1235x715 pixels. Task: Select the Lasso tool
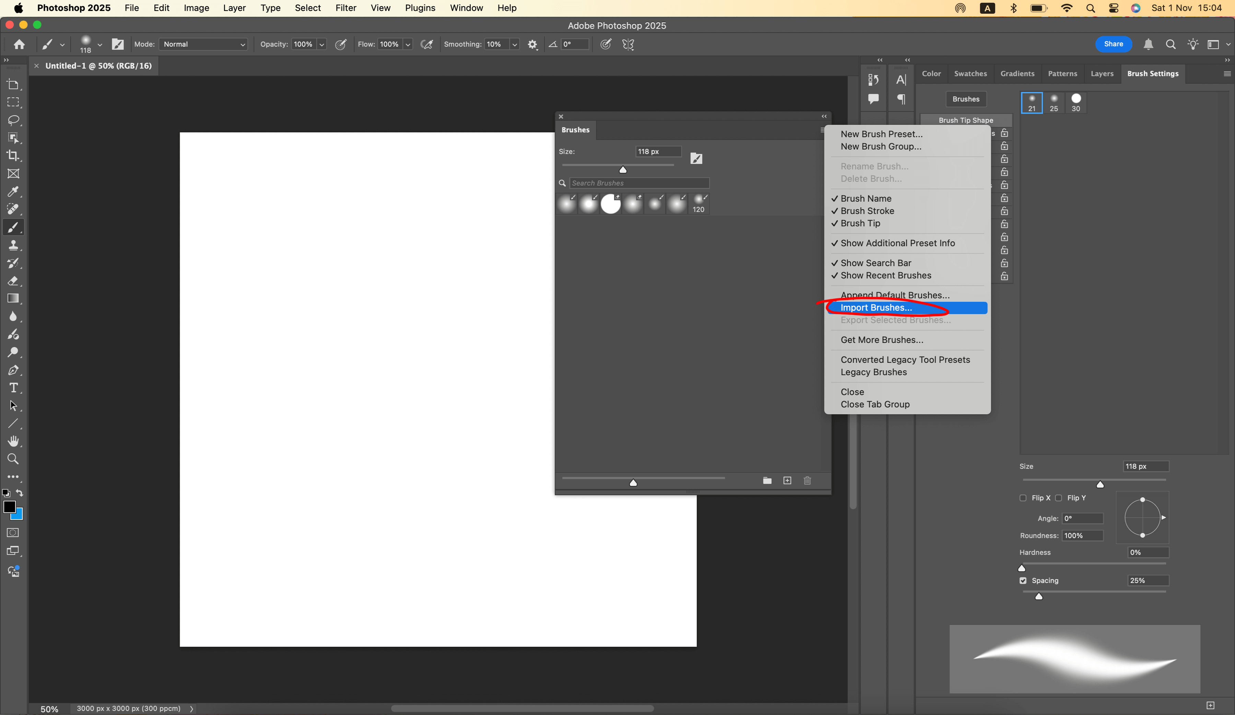(x=13, y=120)
